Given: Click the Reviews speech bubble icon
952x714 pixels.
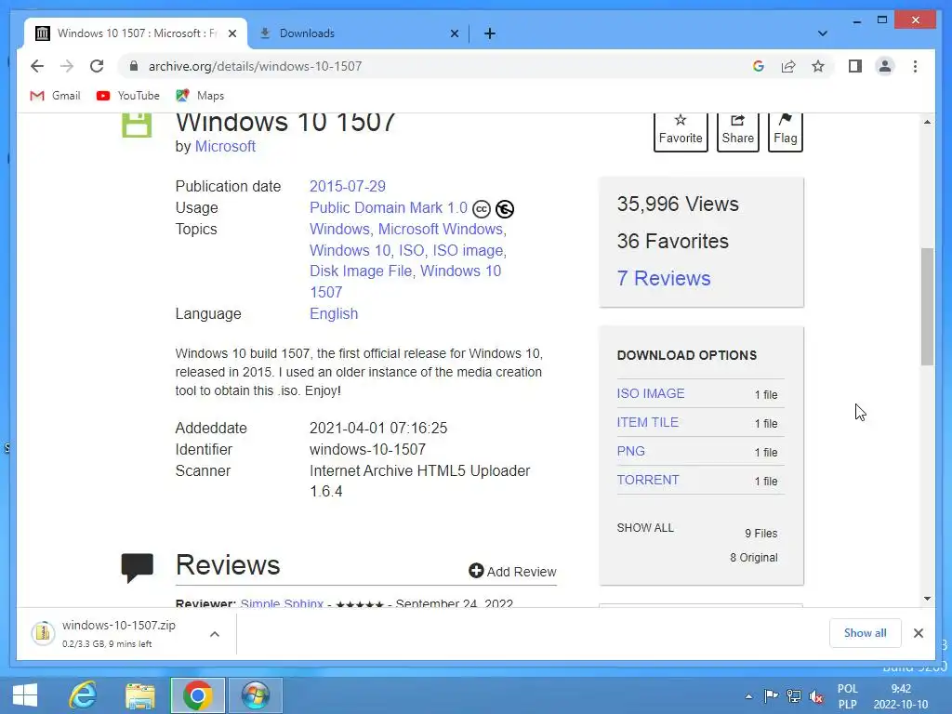Looking at the screenshot, I should [138, 568].
